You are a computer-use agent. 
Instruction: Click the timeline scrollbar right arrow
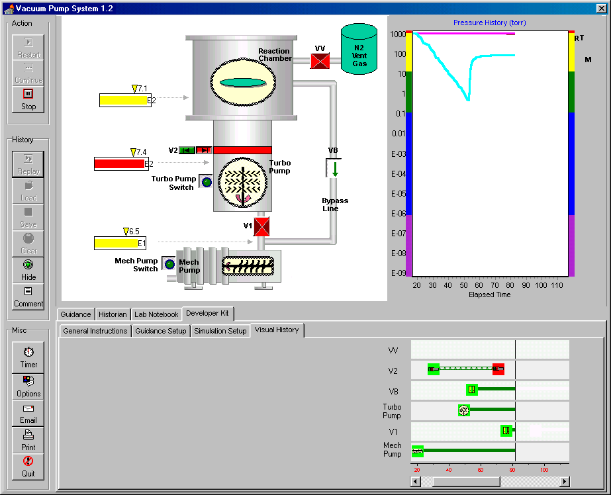(x=565, y=482)
